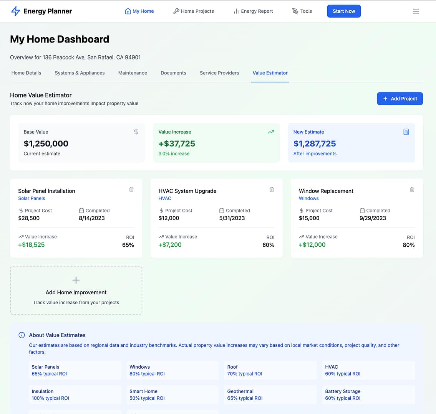Click the 9/29/2023 completed date

point(373,218)
